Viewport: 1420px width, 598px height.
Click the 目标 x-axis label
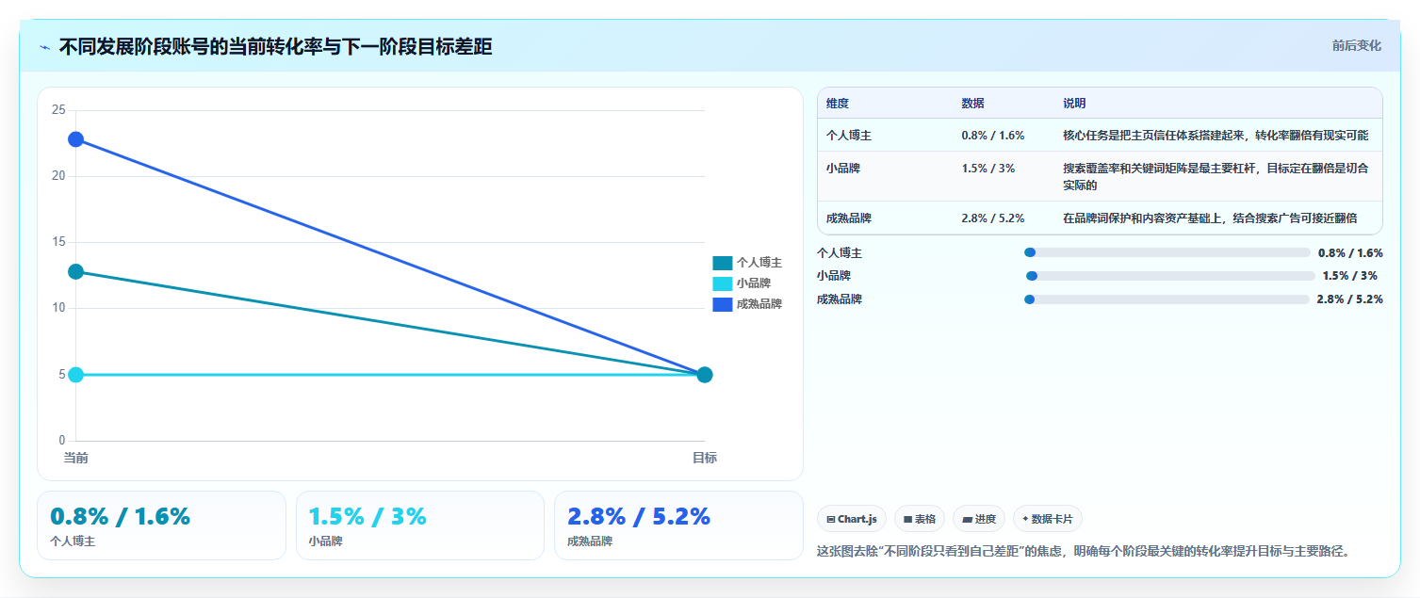[705, 458]
